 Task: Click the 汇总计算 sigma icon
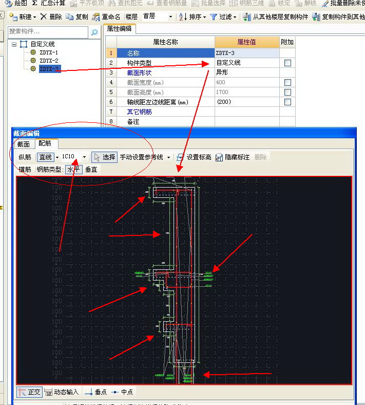click(34, 3)
